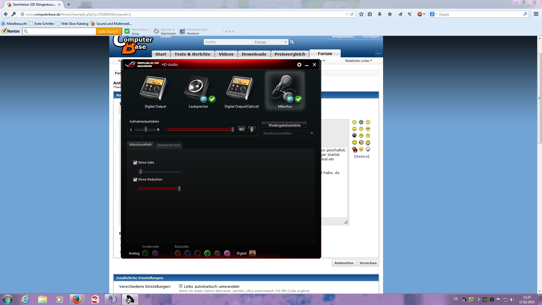
Task: Uncheck Noise Reduction option
Action: click(135, 180)
